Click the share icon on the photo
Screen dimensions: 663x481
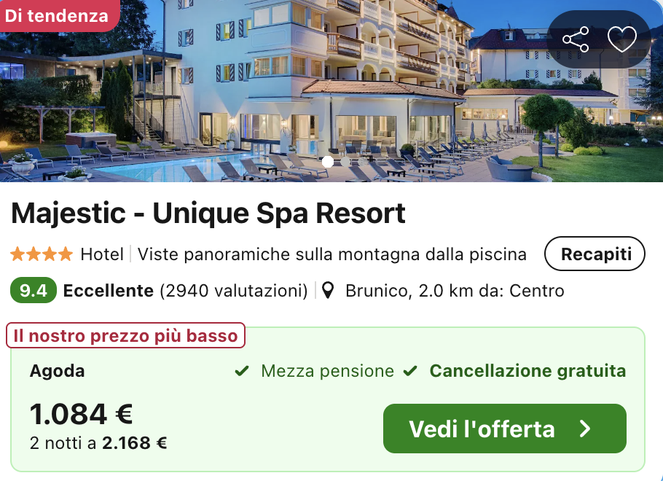point(576,39)
